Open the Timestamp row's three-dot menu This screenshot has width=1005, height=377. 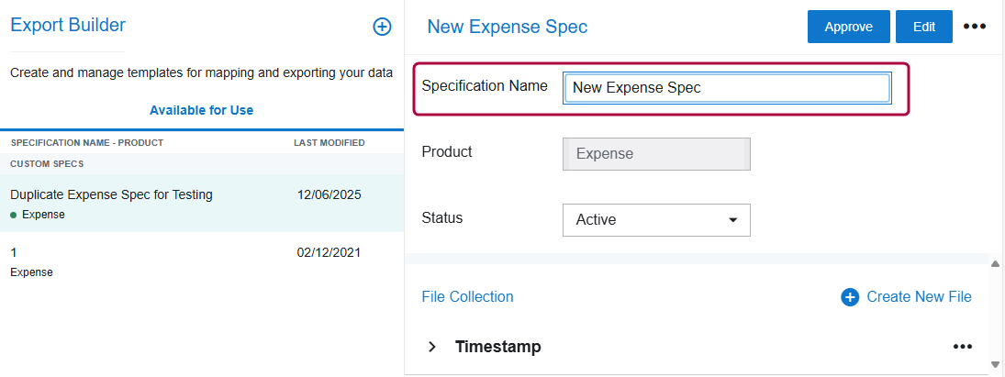[962, 347]
